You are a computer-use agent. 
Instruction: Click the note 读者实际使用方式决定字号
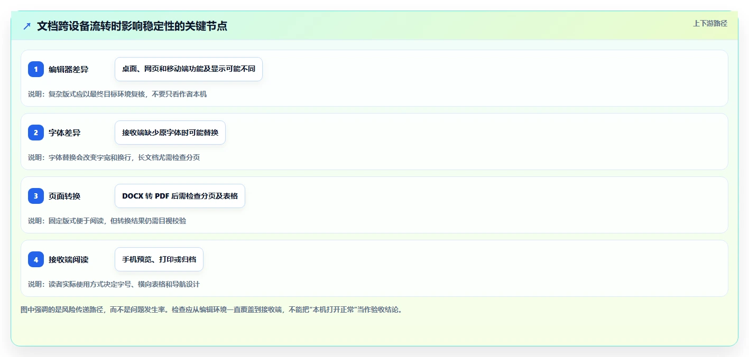point(114,284)
